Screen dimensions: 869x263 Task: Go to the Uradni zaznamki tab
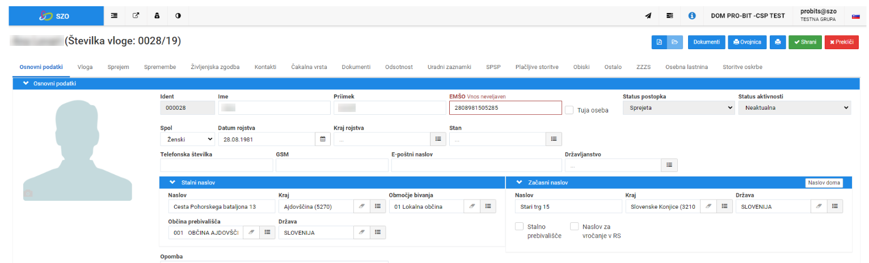click(450, 67)
